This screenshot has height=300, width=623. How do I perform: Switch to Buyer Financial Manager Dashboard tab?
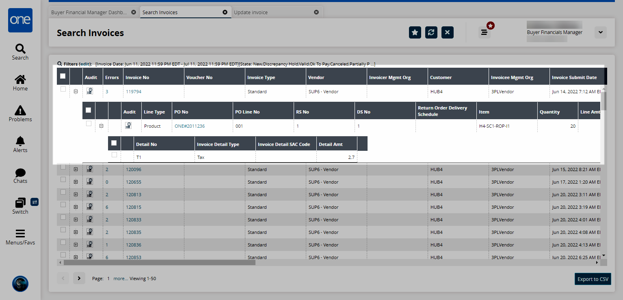pyautogui.click(x=89, y=12)
